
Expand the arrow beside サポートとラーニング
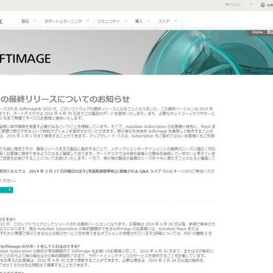pos(88,21)
